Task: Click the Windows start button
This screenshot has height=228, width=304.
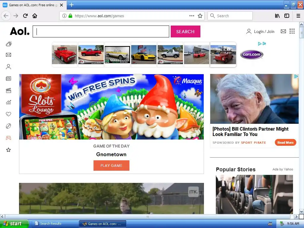Action: [15, 224]
